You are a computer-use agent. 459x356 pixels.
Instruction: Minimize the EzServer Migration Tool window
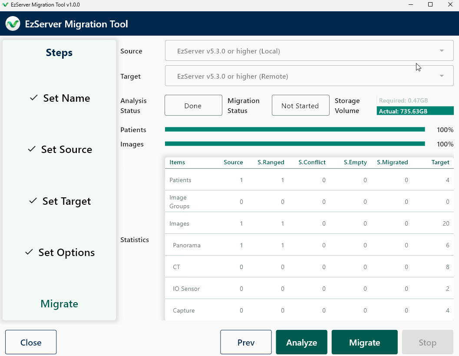coord(411,5)
